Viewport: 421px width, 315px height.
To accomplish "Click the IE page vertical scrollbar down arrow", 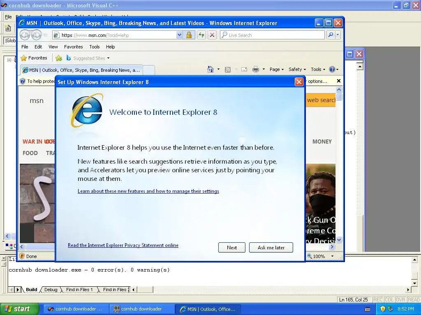I will [x=339, y=240].
